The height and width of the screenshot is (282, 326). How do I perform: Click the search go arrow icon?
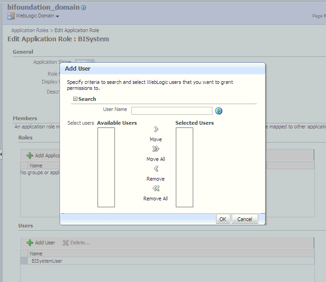tap(218, 111)
